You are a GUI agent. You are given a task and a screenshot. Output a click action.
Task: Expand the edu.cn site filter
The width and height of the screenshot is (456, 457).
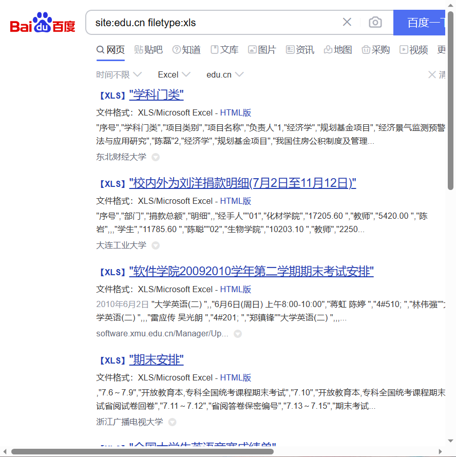225,74
